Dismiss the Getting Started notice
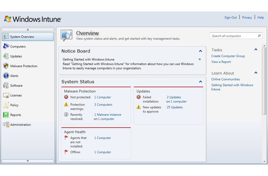 (199, 59)
